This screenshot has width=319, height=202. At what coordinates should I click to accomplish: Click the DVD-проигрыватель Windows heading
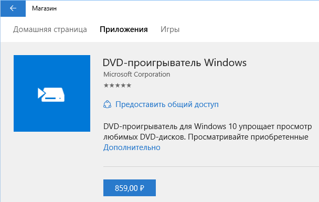175,62
